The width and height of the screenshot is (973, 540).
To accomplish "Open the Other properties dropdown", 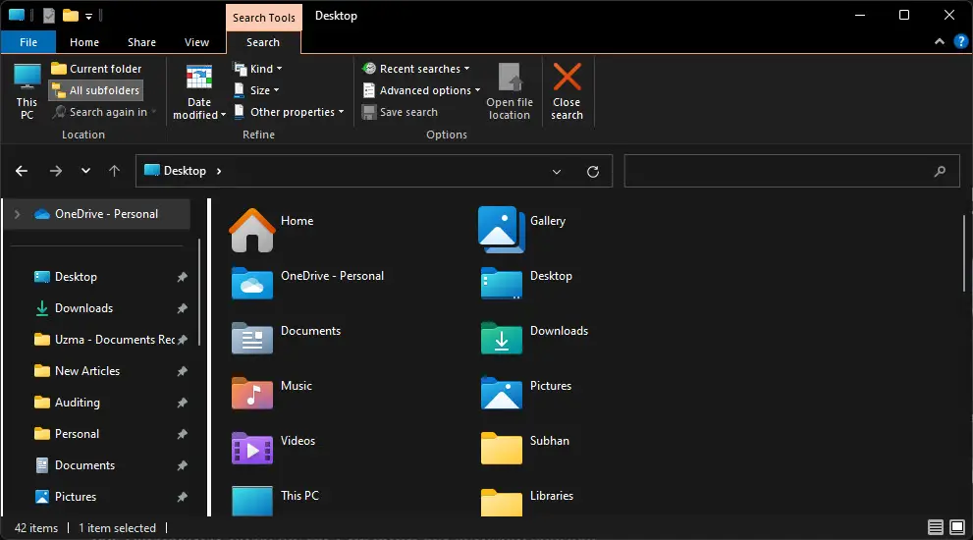I will (289, 112).
